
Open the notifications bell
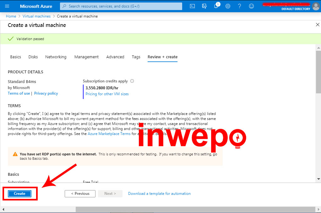[x=216, y=6]
